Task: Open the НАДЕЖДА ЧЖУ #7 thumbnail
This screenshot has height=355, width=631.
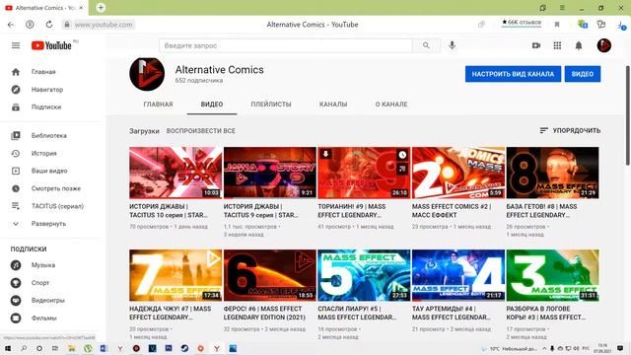Action: pos(175,275)
